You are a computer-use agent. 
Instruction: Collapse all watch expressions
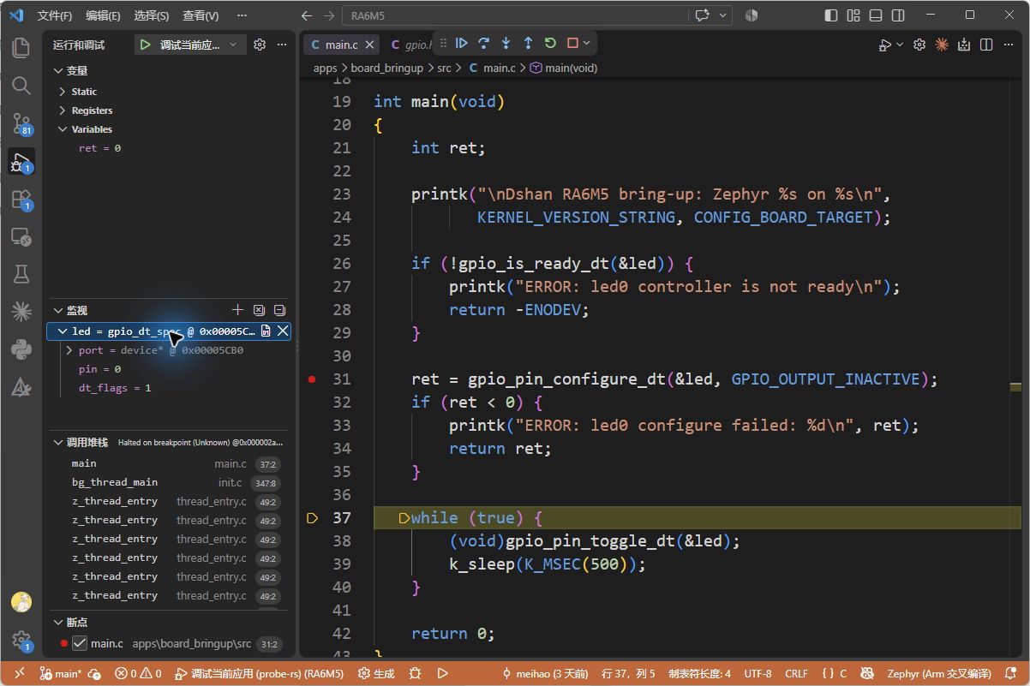(279, 310)
